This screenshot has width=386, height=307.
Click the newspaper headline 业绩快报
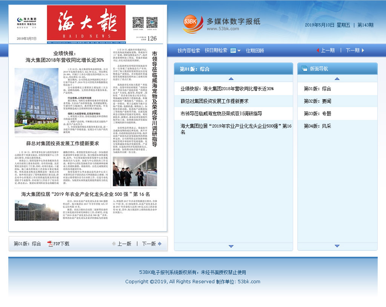coord(65,57)
